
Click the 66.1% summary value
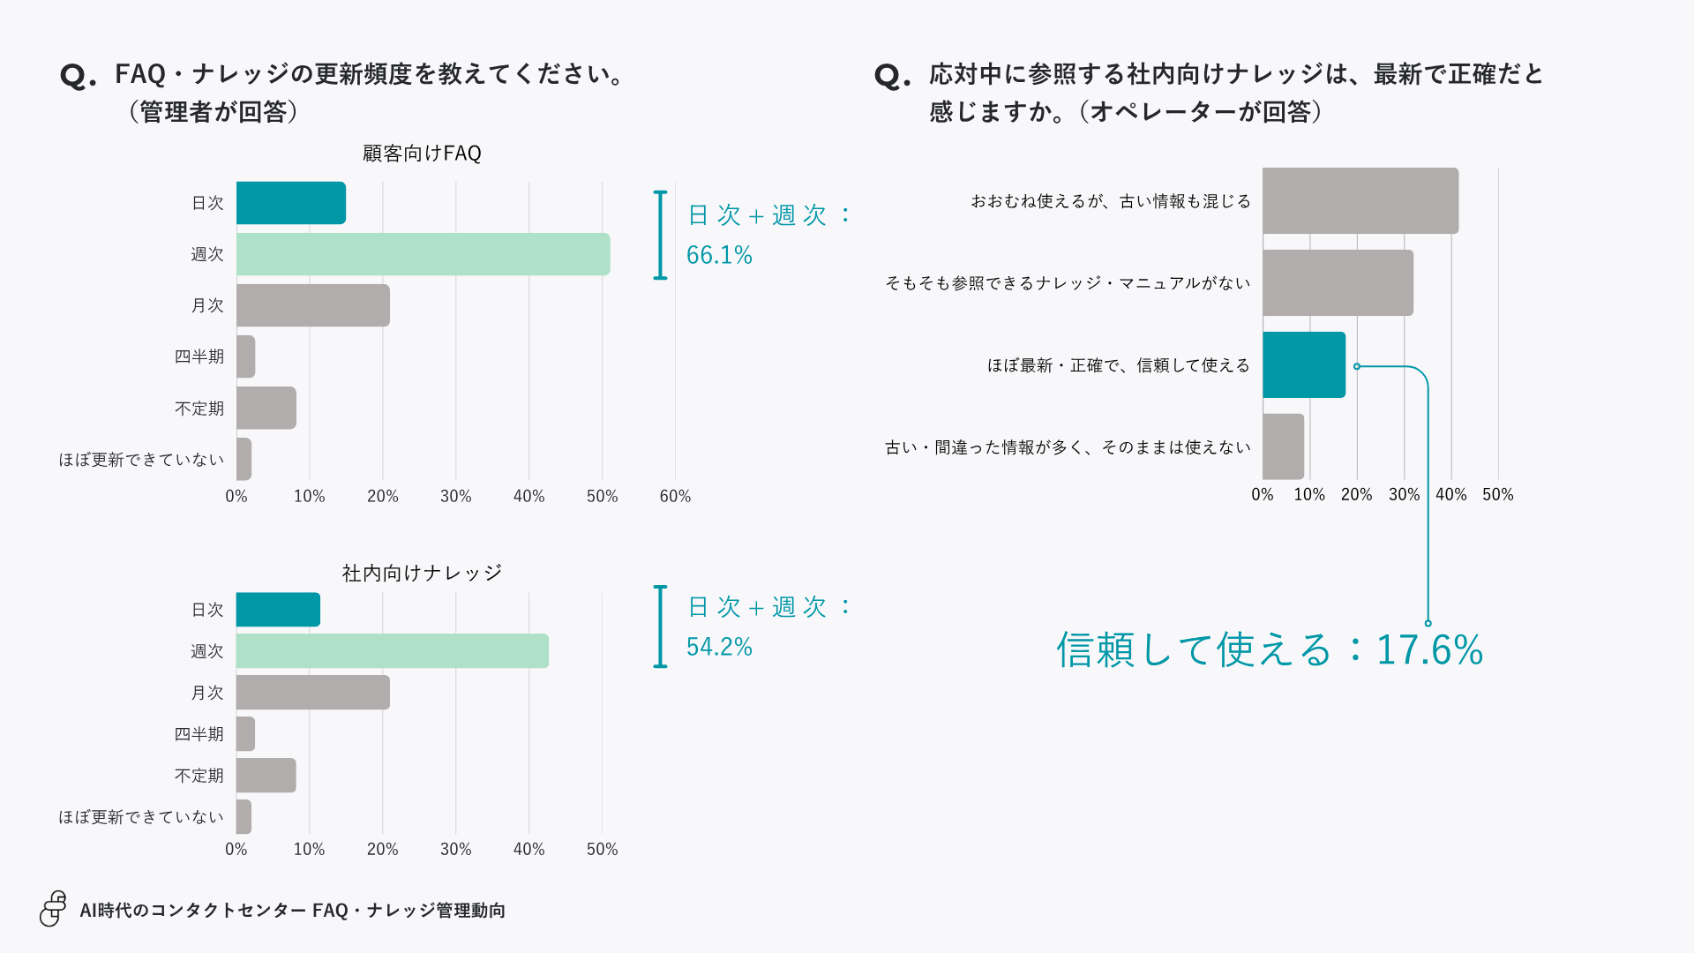719,256
